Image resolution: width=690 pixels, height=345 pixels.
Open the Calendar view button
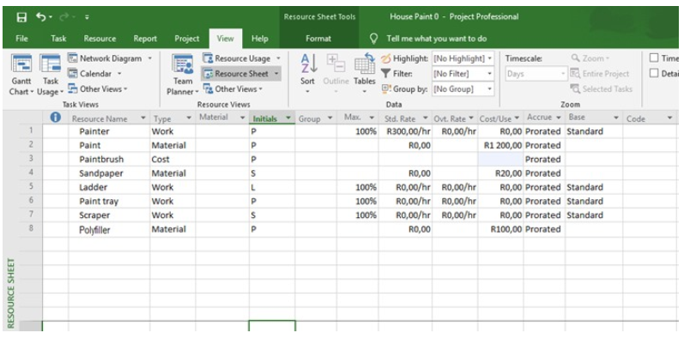[95, 74]
